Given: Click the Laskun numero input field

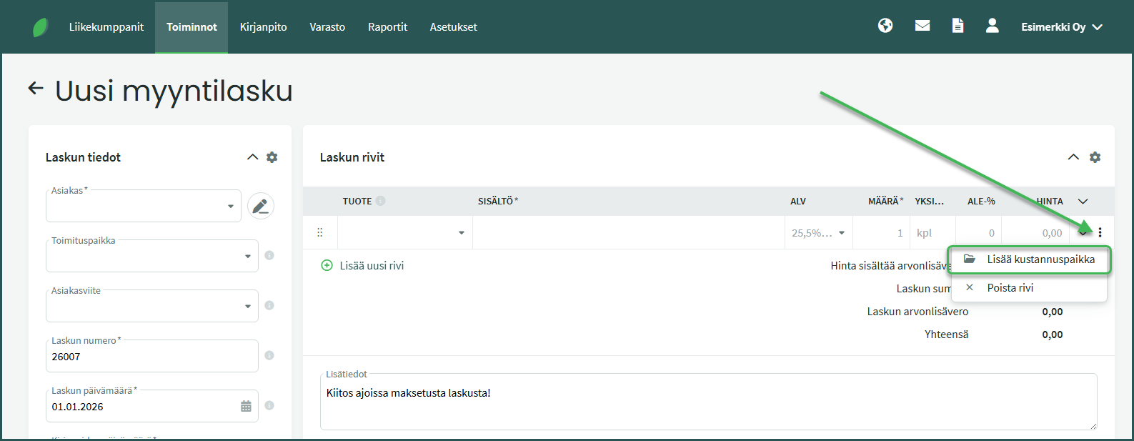Looking at the screenshot, I should (x=151, y=357).
